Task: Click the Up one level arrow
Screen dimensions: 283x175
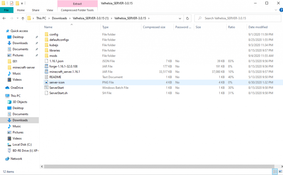Action: coord(23,18)
